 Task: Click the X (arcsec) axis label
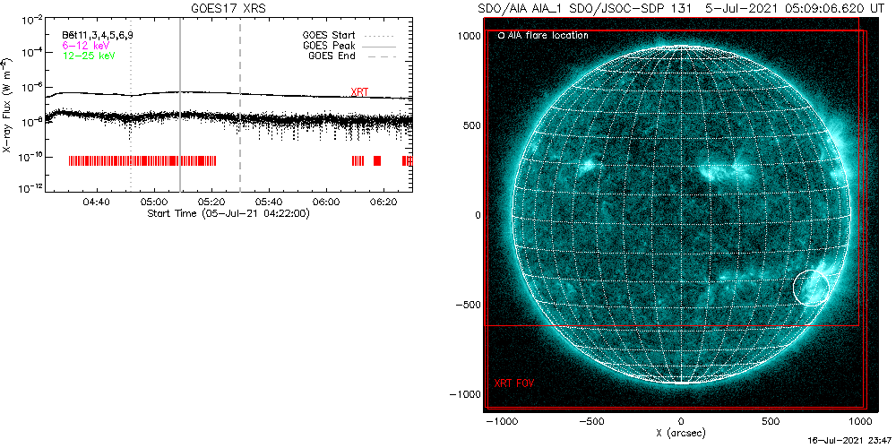681,433
